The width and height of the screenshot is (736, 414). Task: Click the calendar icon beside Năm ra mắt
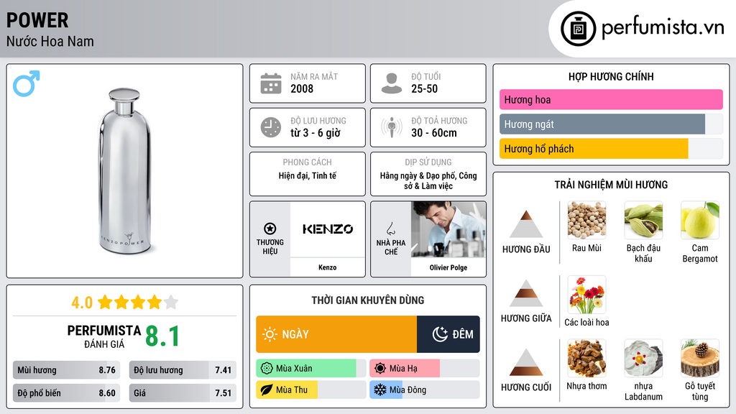click(271, 83)
